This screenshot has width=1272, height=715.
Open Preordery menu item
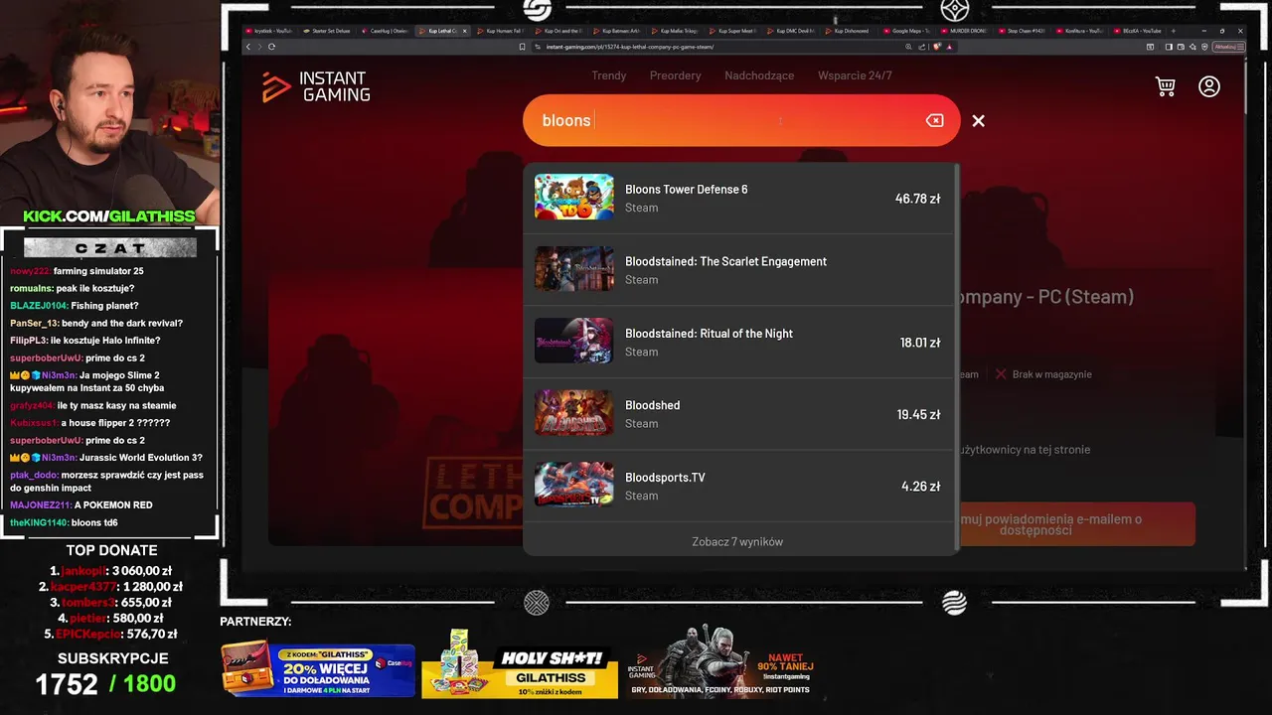coord(675,75)
